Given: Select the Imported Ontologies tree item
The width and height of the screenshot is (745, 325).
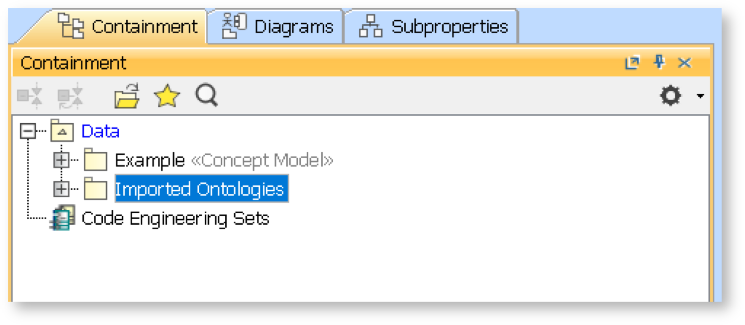Looking at the screenshot, I should pos(199,189).
